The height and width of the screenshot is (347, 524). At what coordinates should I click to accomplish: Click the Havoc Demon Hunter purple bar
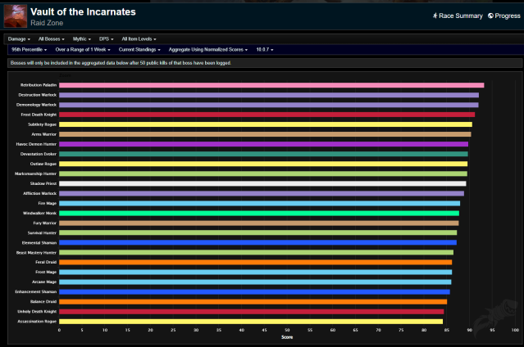click(x=264, y=144)
